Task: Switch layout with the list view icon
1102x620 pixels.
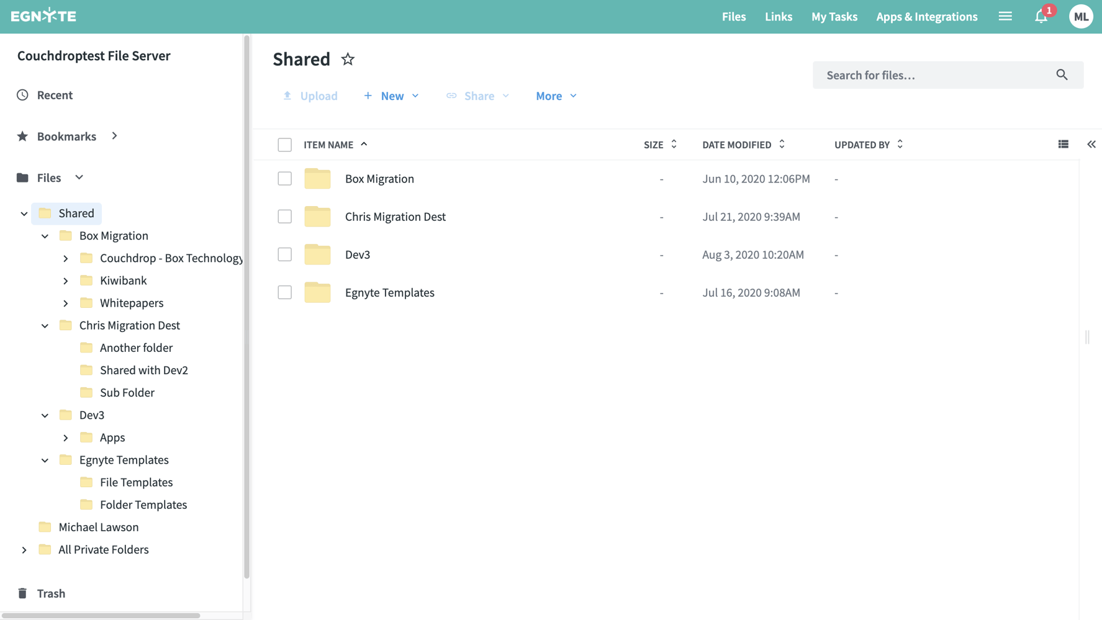Action: (x=1063, y=143)
